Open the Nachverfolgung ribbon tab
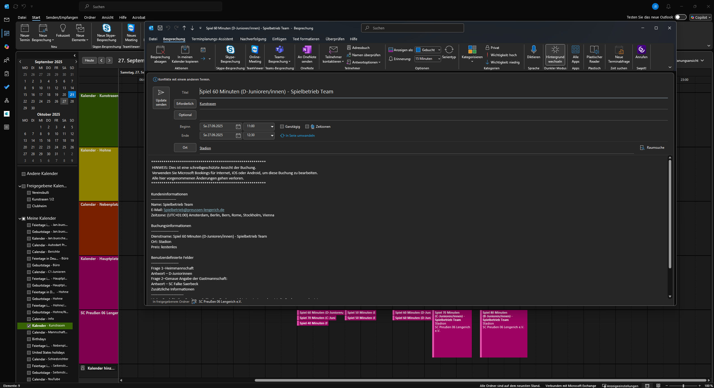The width and height of the screenshot is (714, 388). (x=253, y=39)
